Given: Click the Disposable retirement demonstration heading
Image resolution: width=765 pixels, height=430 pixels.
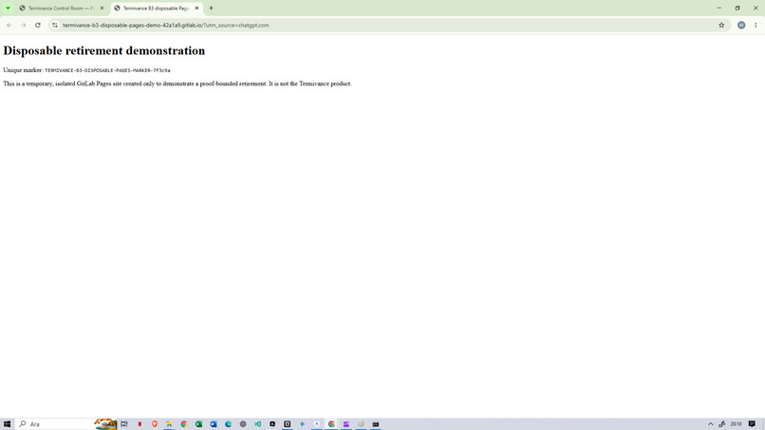Looking at the screenshot, I should [x=103, y=50].
